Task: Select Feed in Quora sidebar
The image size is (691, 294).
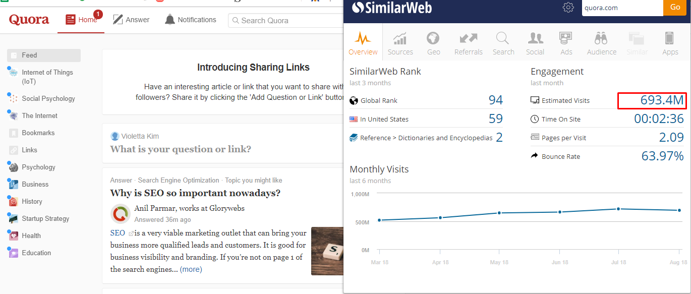Action: point(44,55)
